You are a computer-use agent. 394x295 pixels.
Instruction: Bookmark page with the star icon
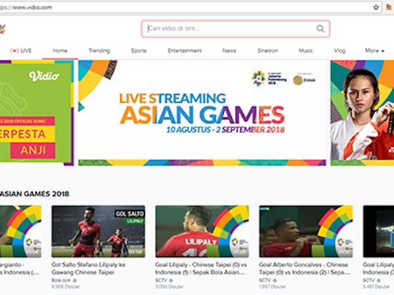[376, 7]
